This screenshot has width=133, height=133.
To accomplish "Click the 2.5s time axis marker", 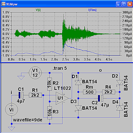I will click(x=66, y=59).
